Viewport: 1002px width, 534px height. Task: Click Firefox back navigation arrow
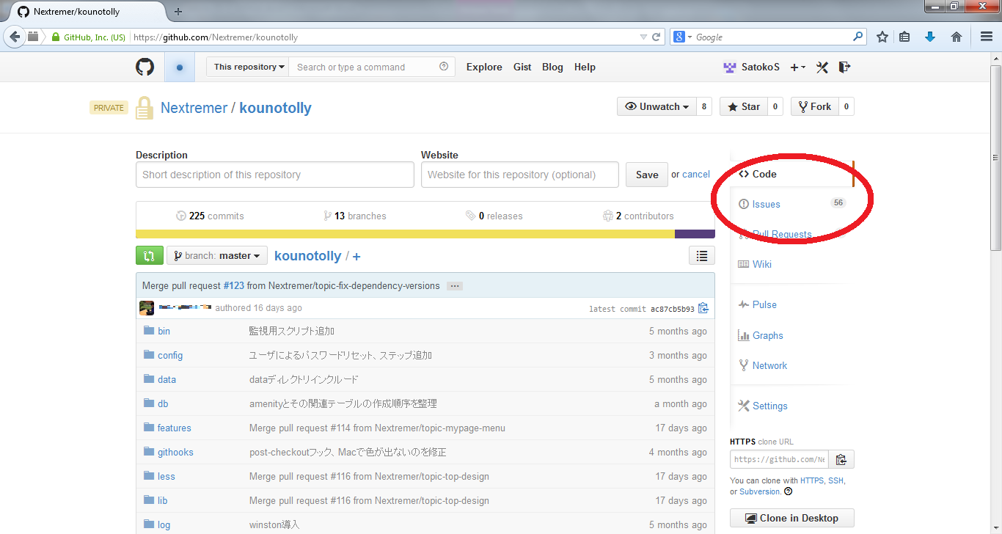(15, 37)
